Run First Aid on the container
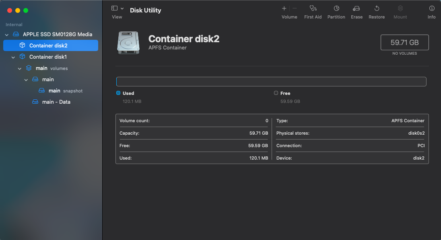The height and width of the screenshot is (240, 441). 313,10
